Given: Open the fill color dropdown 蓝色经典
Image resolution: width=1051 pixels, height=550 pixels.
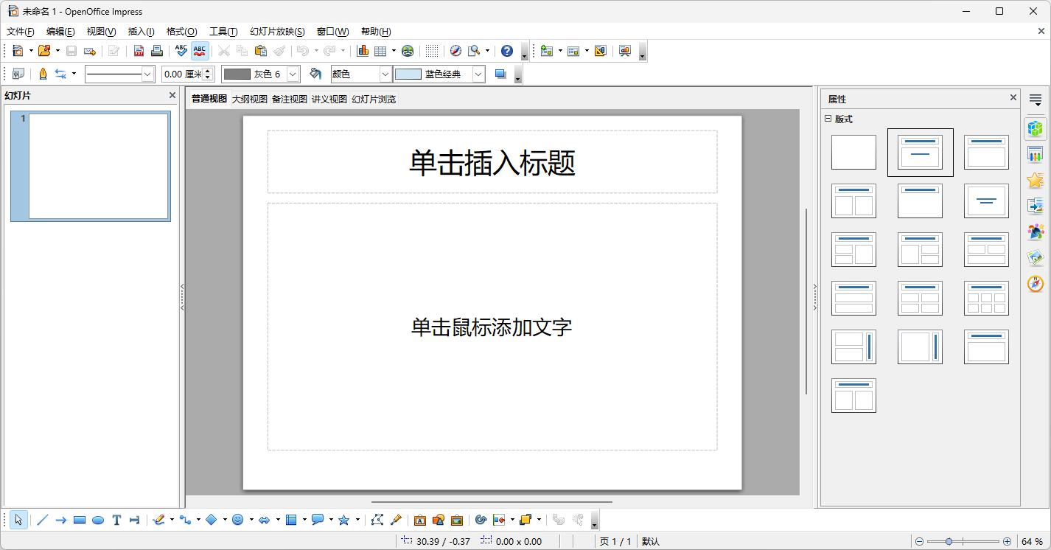Looking at the screenshot, I should tap(478, 74).
